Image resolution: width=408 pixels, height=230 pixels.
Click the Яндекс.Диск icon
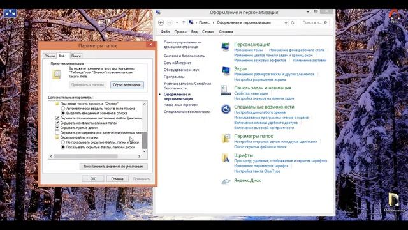coord(226,181)
